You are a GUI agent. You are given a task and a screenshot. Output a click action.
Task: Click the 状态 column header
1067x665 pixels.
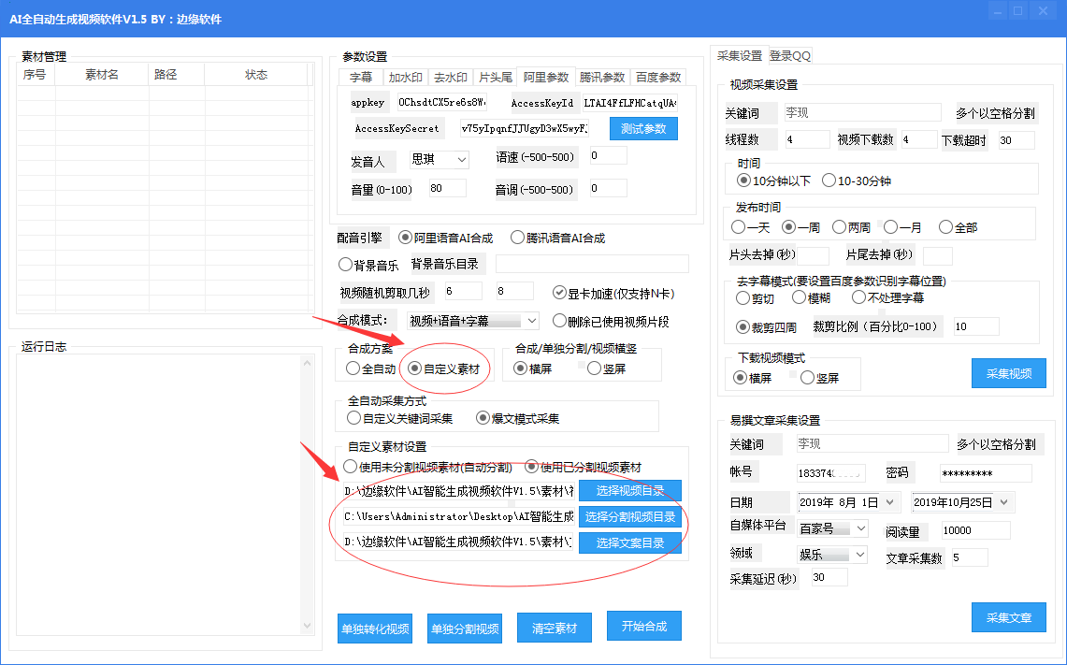pyautogui.click(x=256, y=74)
